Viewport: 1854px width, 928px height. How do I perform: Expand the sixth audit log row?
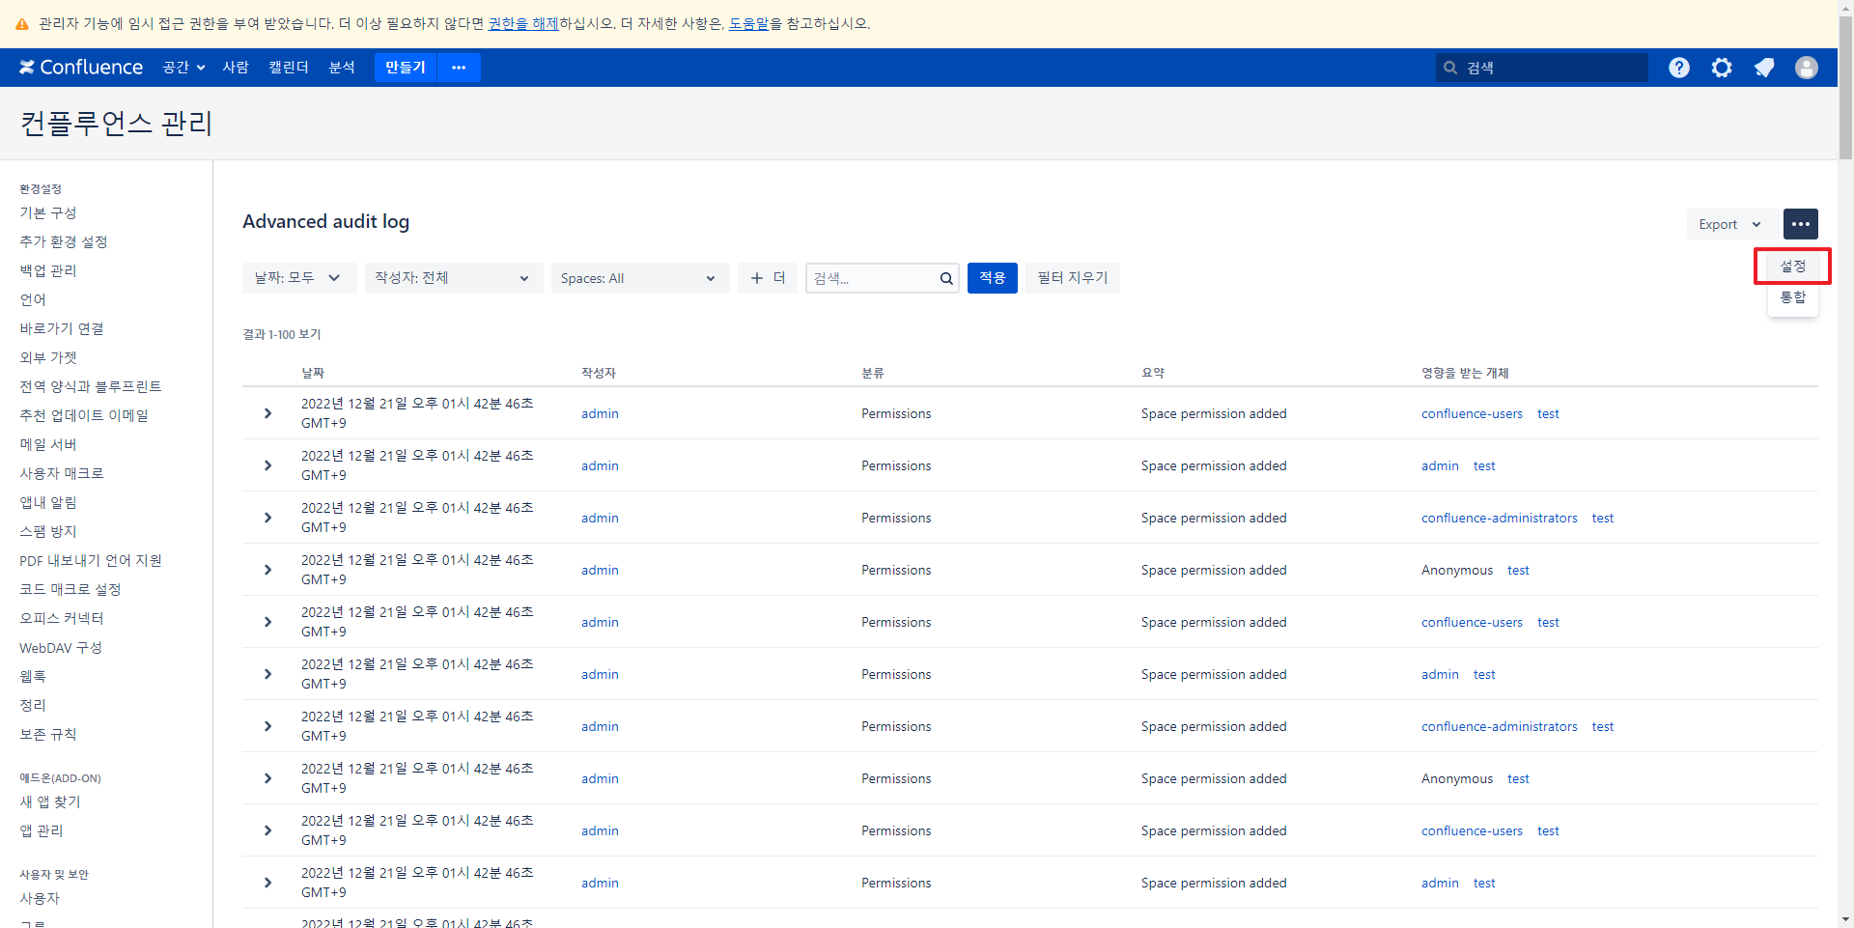267,674
